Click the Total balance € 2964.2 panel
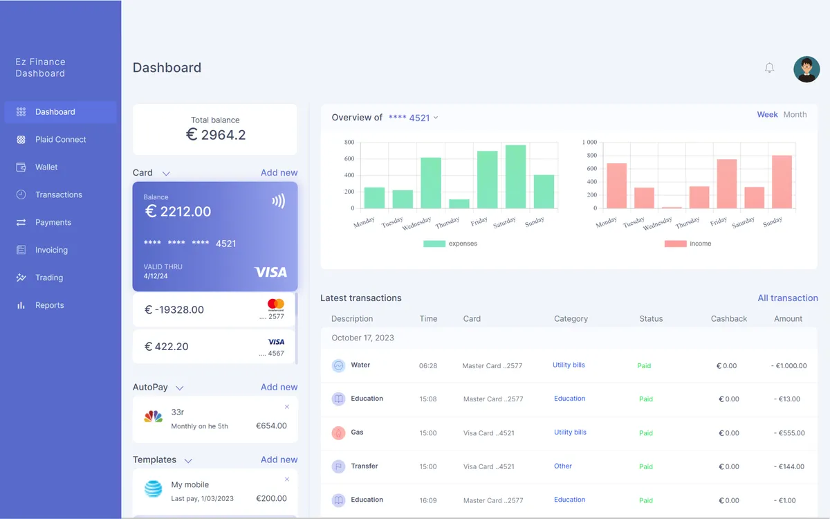The image size is (830, 519). point(215,129)
